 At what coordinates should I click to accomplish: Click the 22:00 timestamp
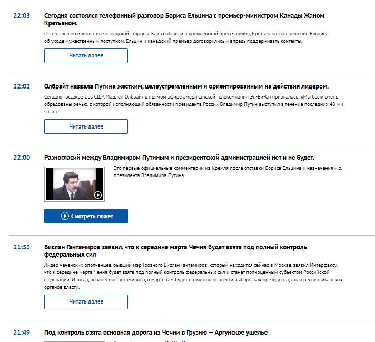click(22, 158)
